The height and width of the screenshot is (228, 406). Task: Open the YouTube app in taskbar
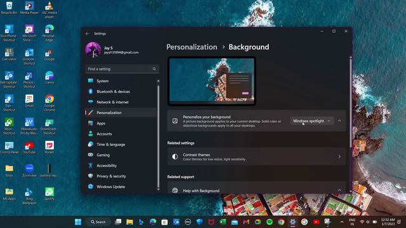pyautogui.click(x=316, y=222)
